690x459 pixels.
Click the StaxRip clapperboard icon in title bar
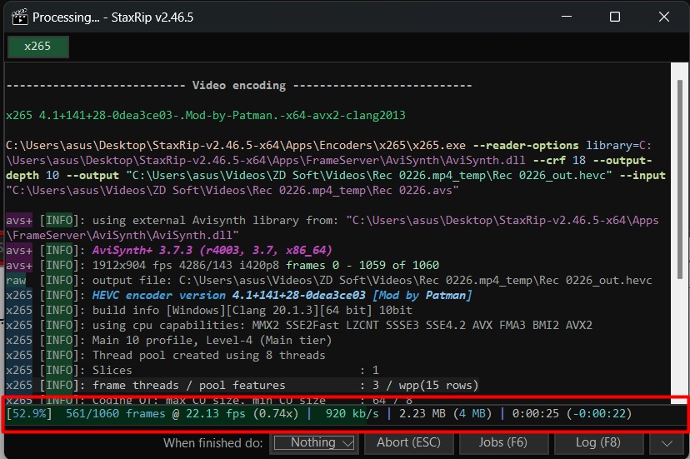[17, 17]
